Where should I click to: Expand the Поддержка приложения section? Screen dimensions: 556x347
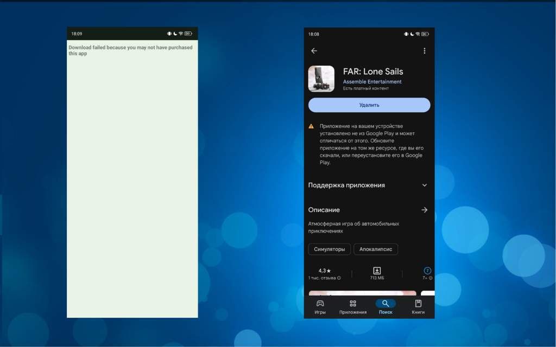pyautogui.click(x=424, y=185)
